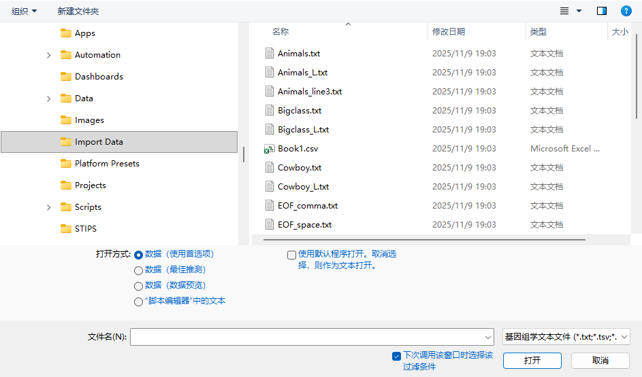The image size is (642, 377).
Task: Select the Platform Presets folder icon
Action: click(65, 164)
